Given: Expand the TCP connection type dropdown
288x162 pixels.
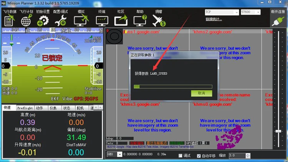Looking at the screenshot, I should point(237,12).
